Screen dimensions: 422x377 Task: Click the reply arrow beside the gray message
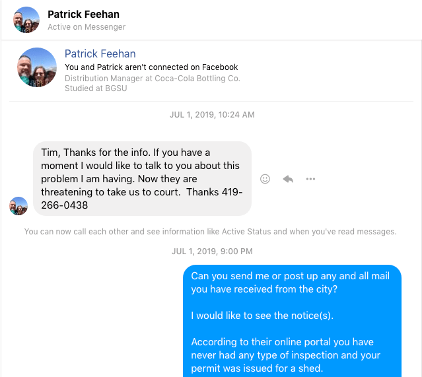coord(288,179)
